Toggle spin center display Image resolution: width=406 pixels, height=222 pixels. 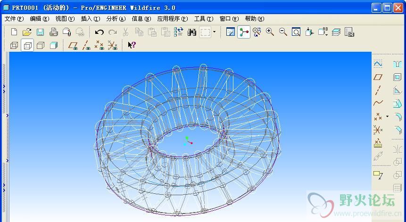point(244,32)
